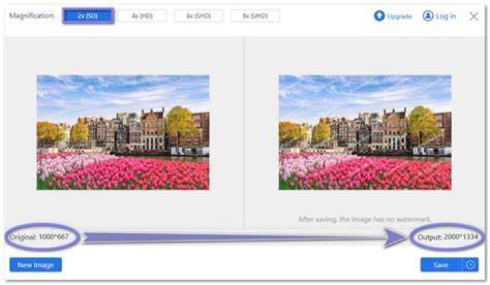Viewport: 490px width, 285px height.
Task: Click the Log in user icon
Action: pyautogui.click(x=427, y=16)
